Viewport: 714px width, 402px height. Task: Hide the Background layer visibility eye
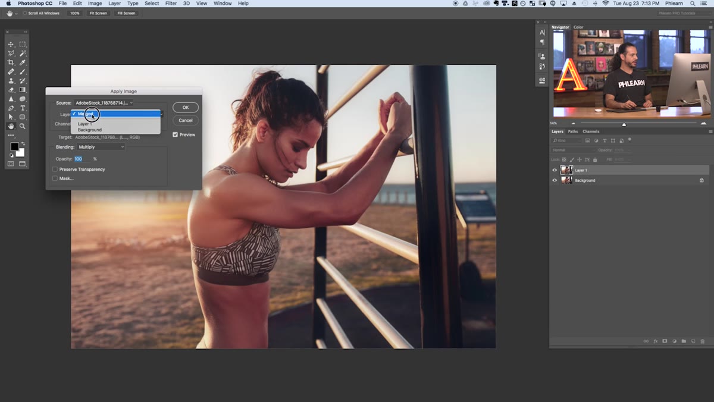coord(555,180)
